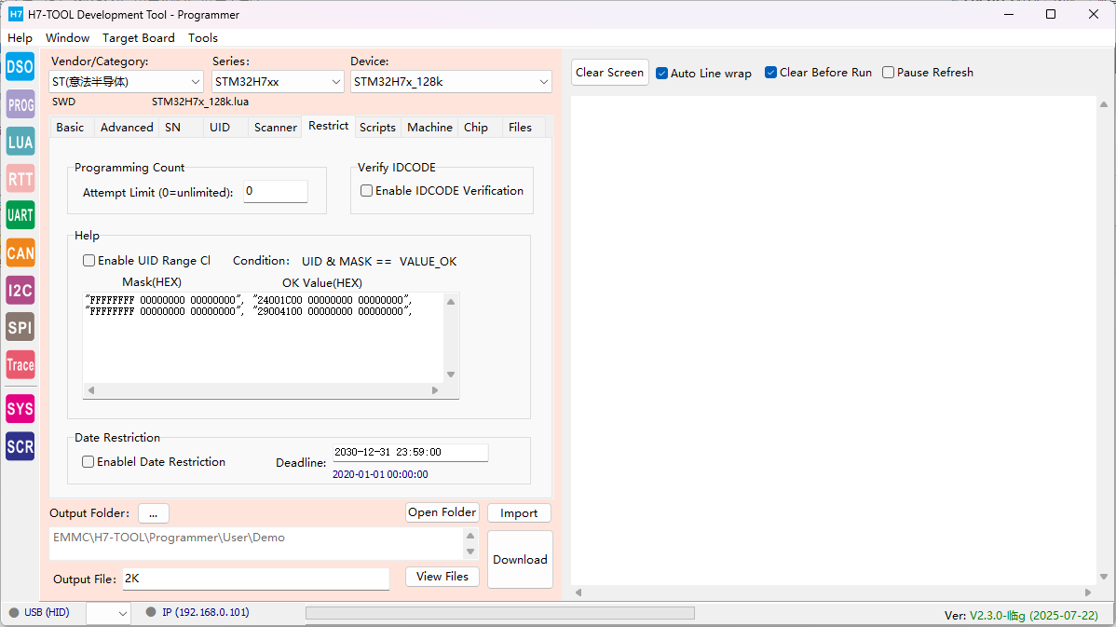The width and height of the screenshot is (1116, 627).
Task: Click mask text area scroll-down arrow
Action: [451, 375]
